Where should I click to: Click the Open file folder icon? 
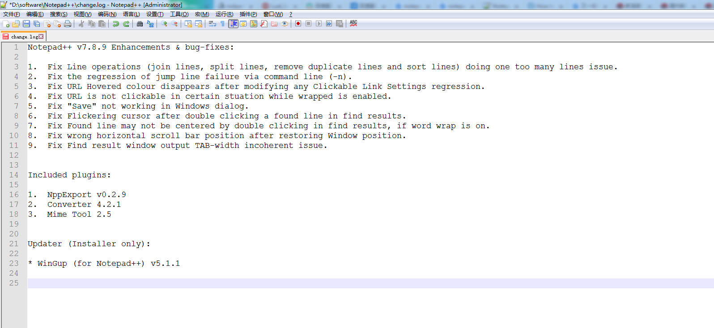(16, 24)
